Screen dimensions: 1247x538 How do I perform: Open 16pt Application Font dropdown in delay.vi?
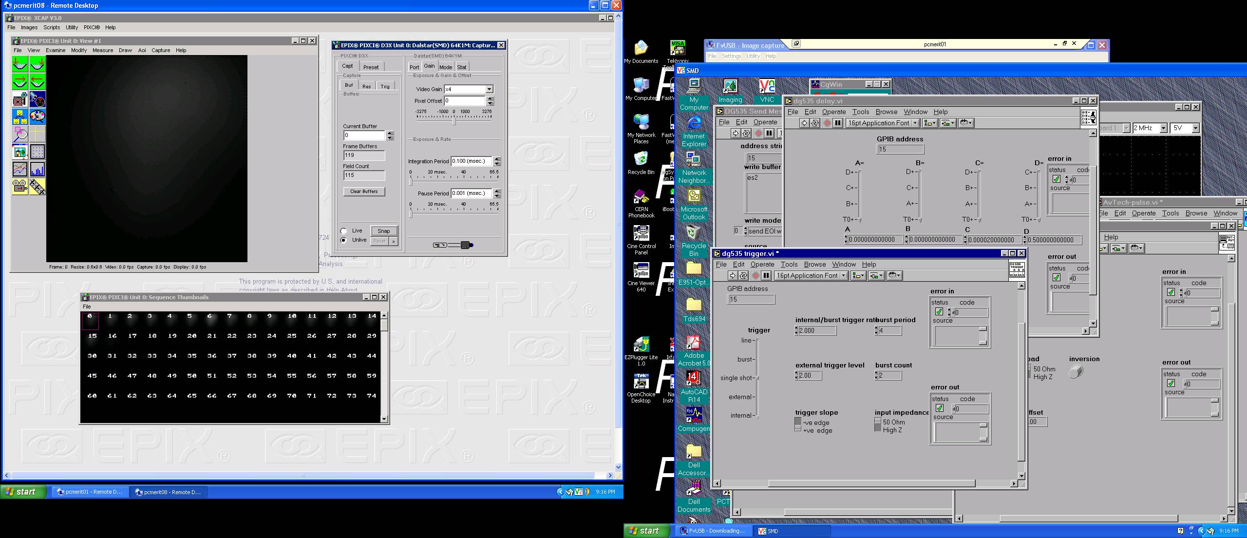point(883,123)
